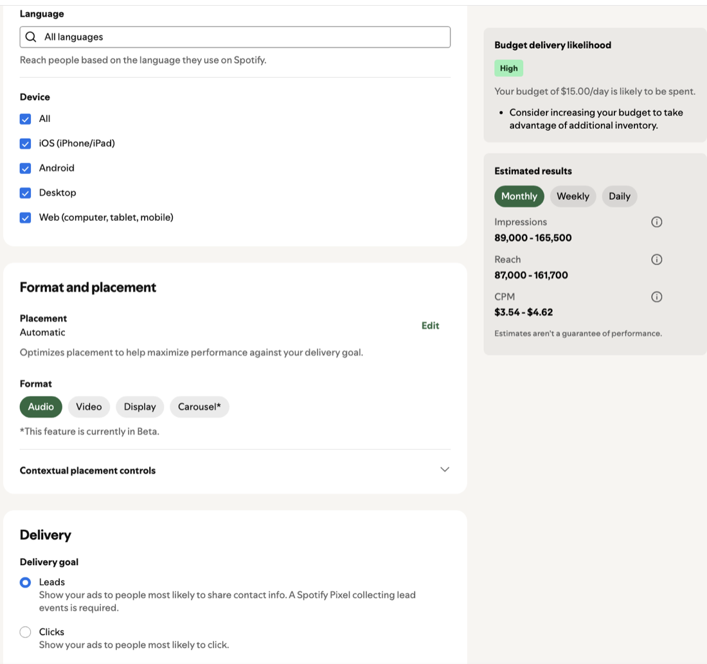The image size is (707, 664).
Task: Choose the Audio format
Action: click(x=41, y=406)
